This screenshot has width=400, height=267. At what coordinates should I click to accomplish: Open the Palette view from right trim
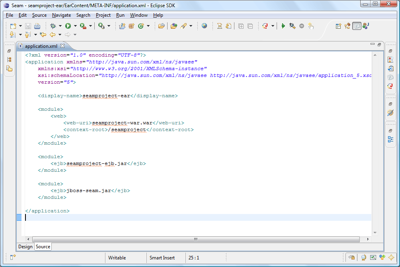(x=390, y=112)
